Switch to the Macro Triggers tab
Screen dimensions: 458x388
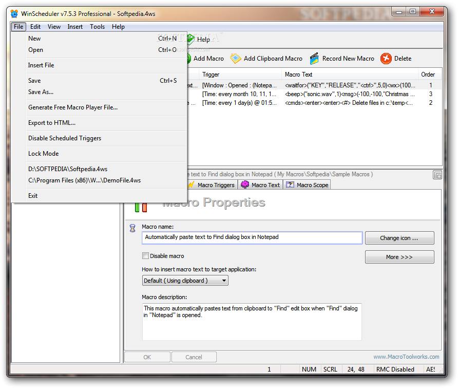(x=212, y=185)
